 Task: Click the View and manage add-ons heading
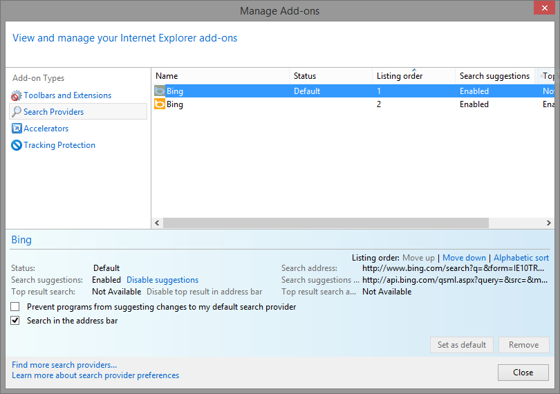click(x=124, y=38)
